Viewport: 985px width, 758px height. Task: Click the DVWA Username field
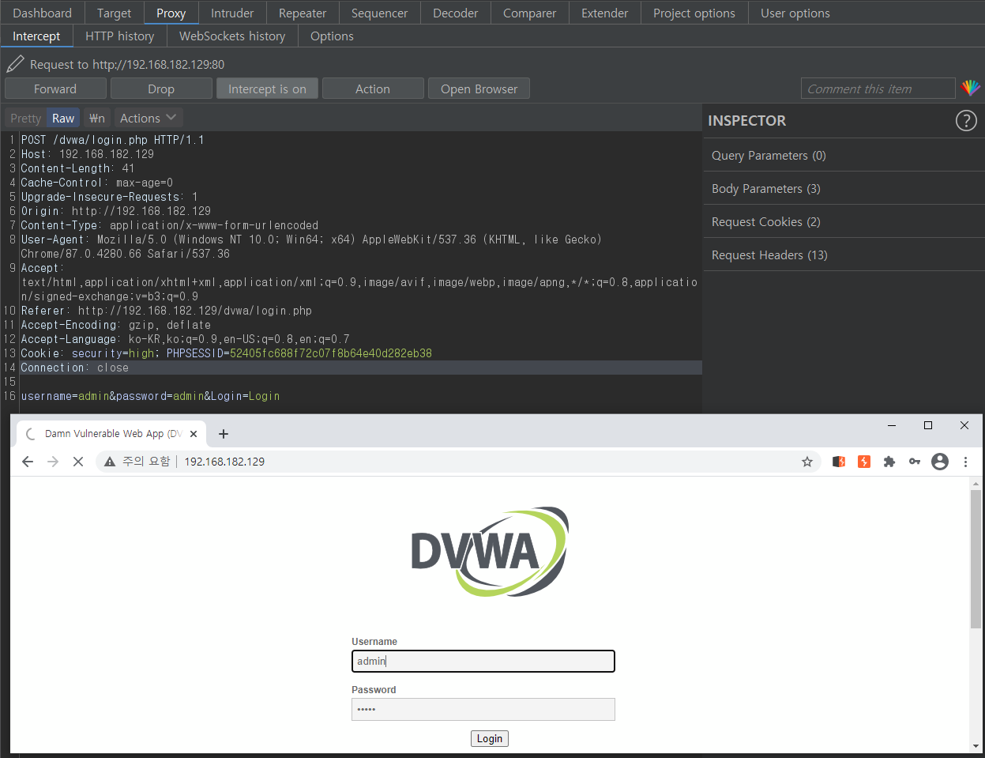[x=483, y=661]
